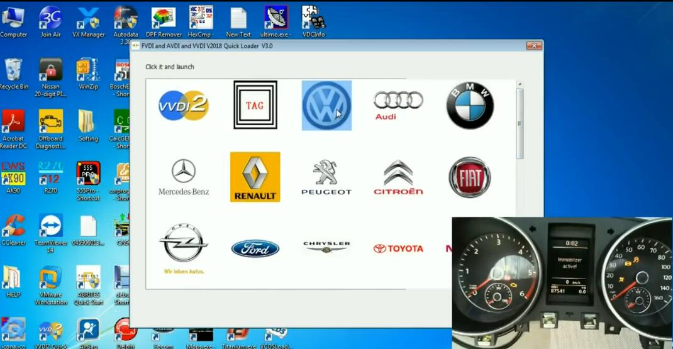Open HELP desktop icon

click(x=13, y=282)
